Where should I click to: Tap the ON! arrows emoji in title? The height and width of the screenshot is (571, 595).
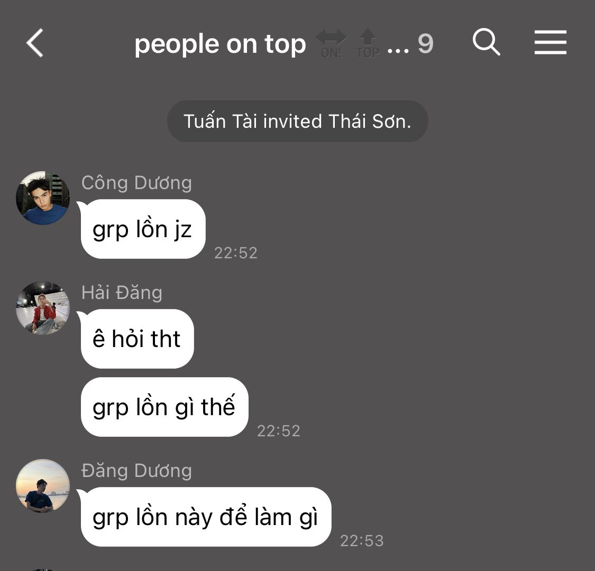coord(331,43)
